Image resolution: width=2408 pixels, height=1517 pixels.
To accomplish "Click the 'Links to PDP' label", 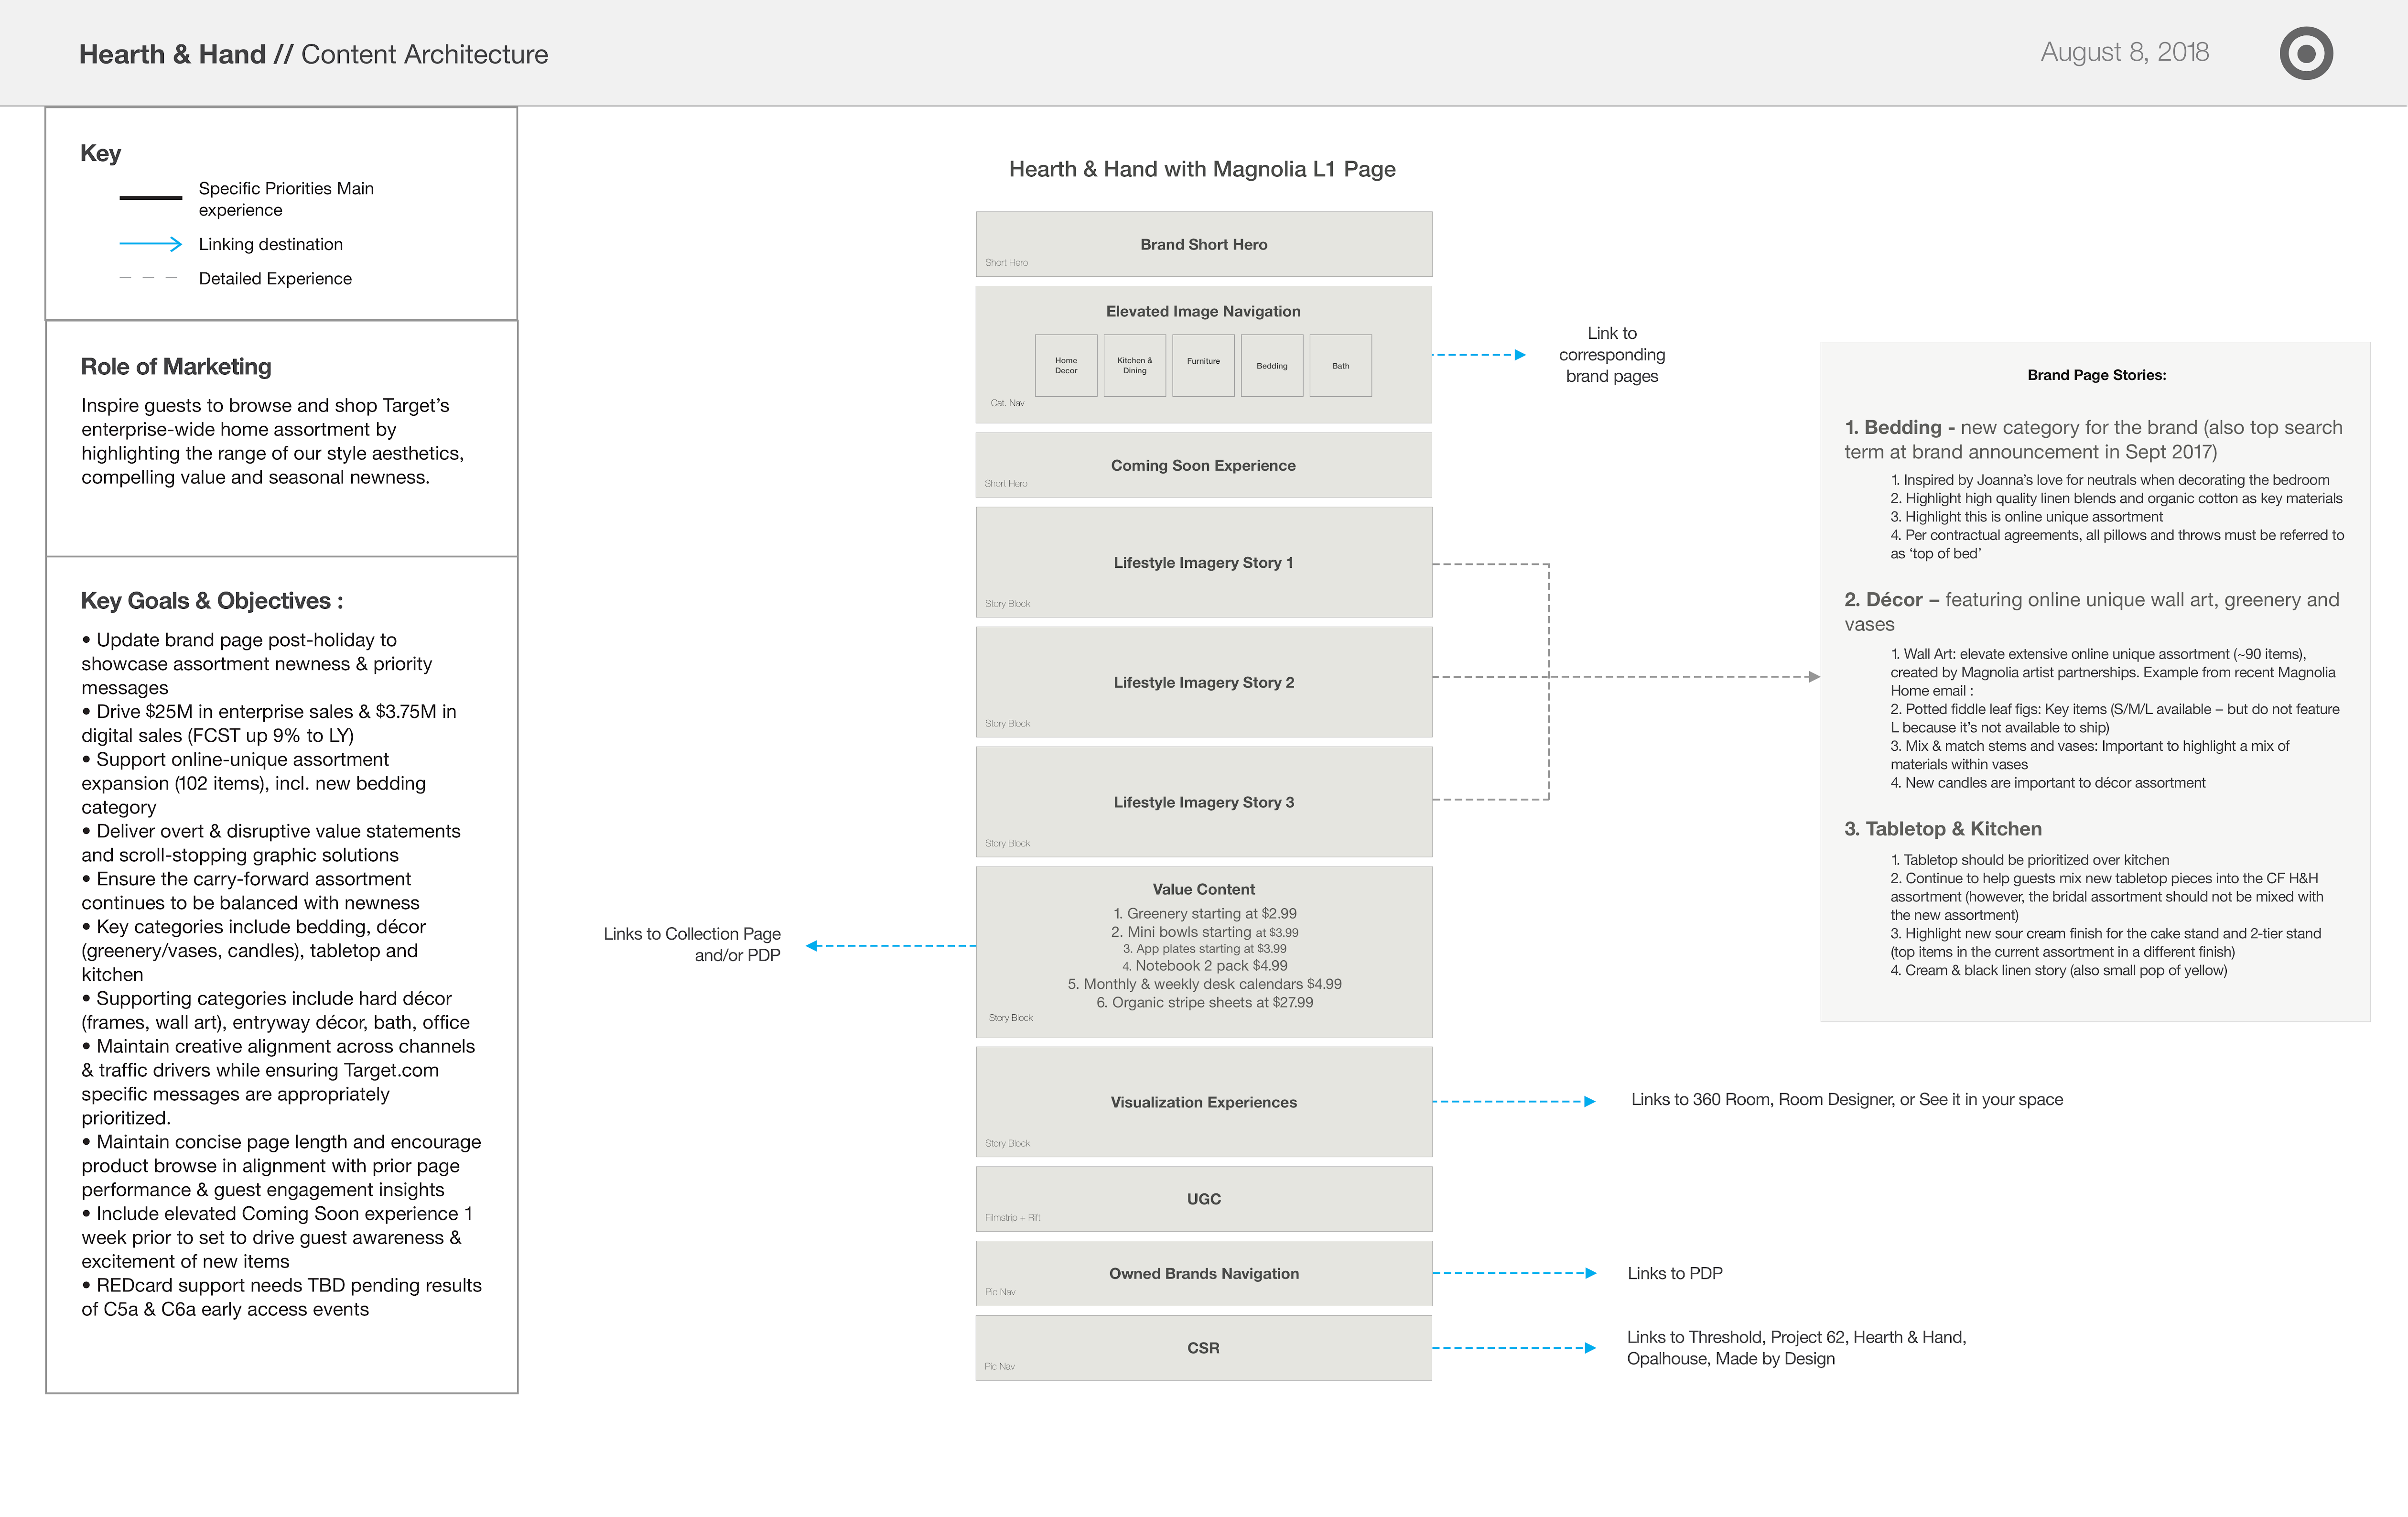I will click(1675, 1273).
